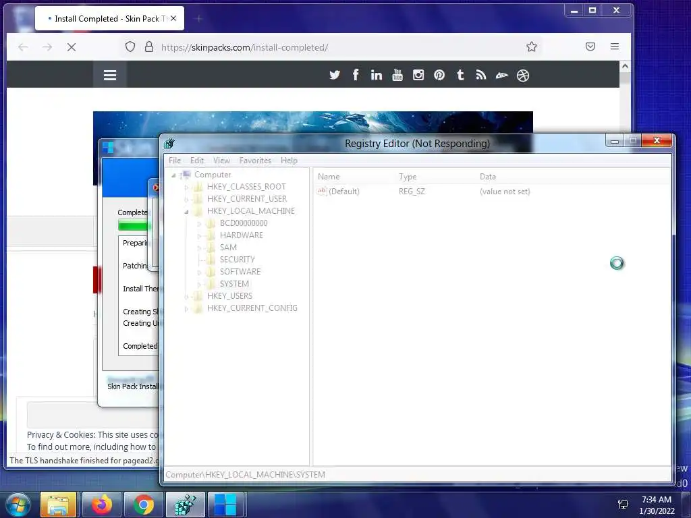The height and width of the screenshot is (518, 691).
Task: Click "Completed" in the Skin Pack installer list
Action: click(140, 346)
